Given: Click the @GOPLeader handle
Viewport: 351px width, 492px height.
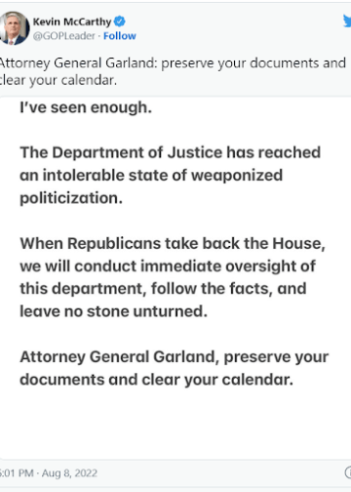Looking at the screenshot, I should pyautogui.click(x=64, y=36).
